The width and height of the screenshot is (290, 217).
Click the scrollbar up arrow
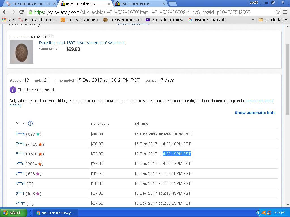[288, 27]
